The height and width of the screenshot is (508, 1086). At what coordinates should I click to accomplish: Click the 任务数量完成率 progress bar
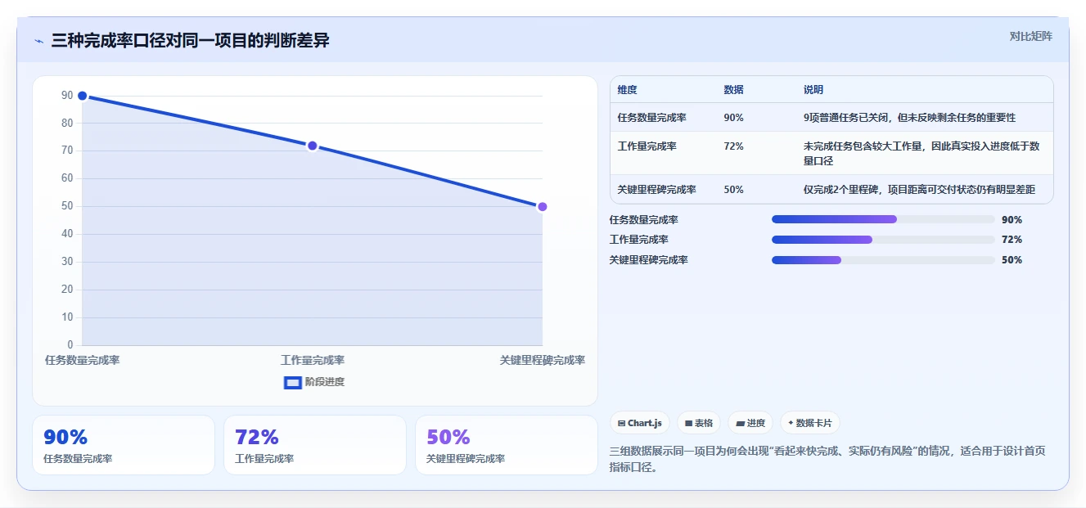tap(883, 219)
